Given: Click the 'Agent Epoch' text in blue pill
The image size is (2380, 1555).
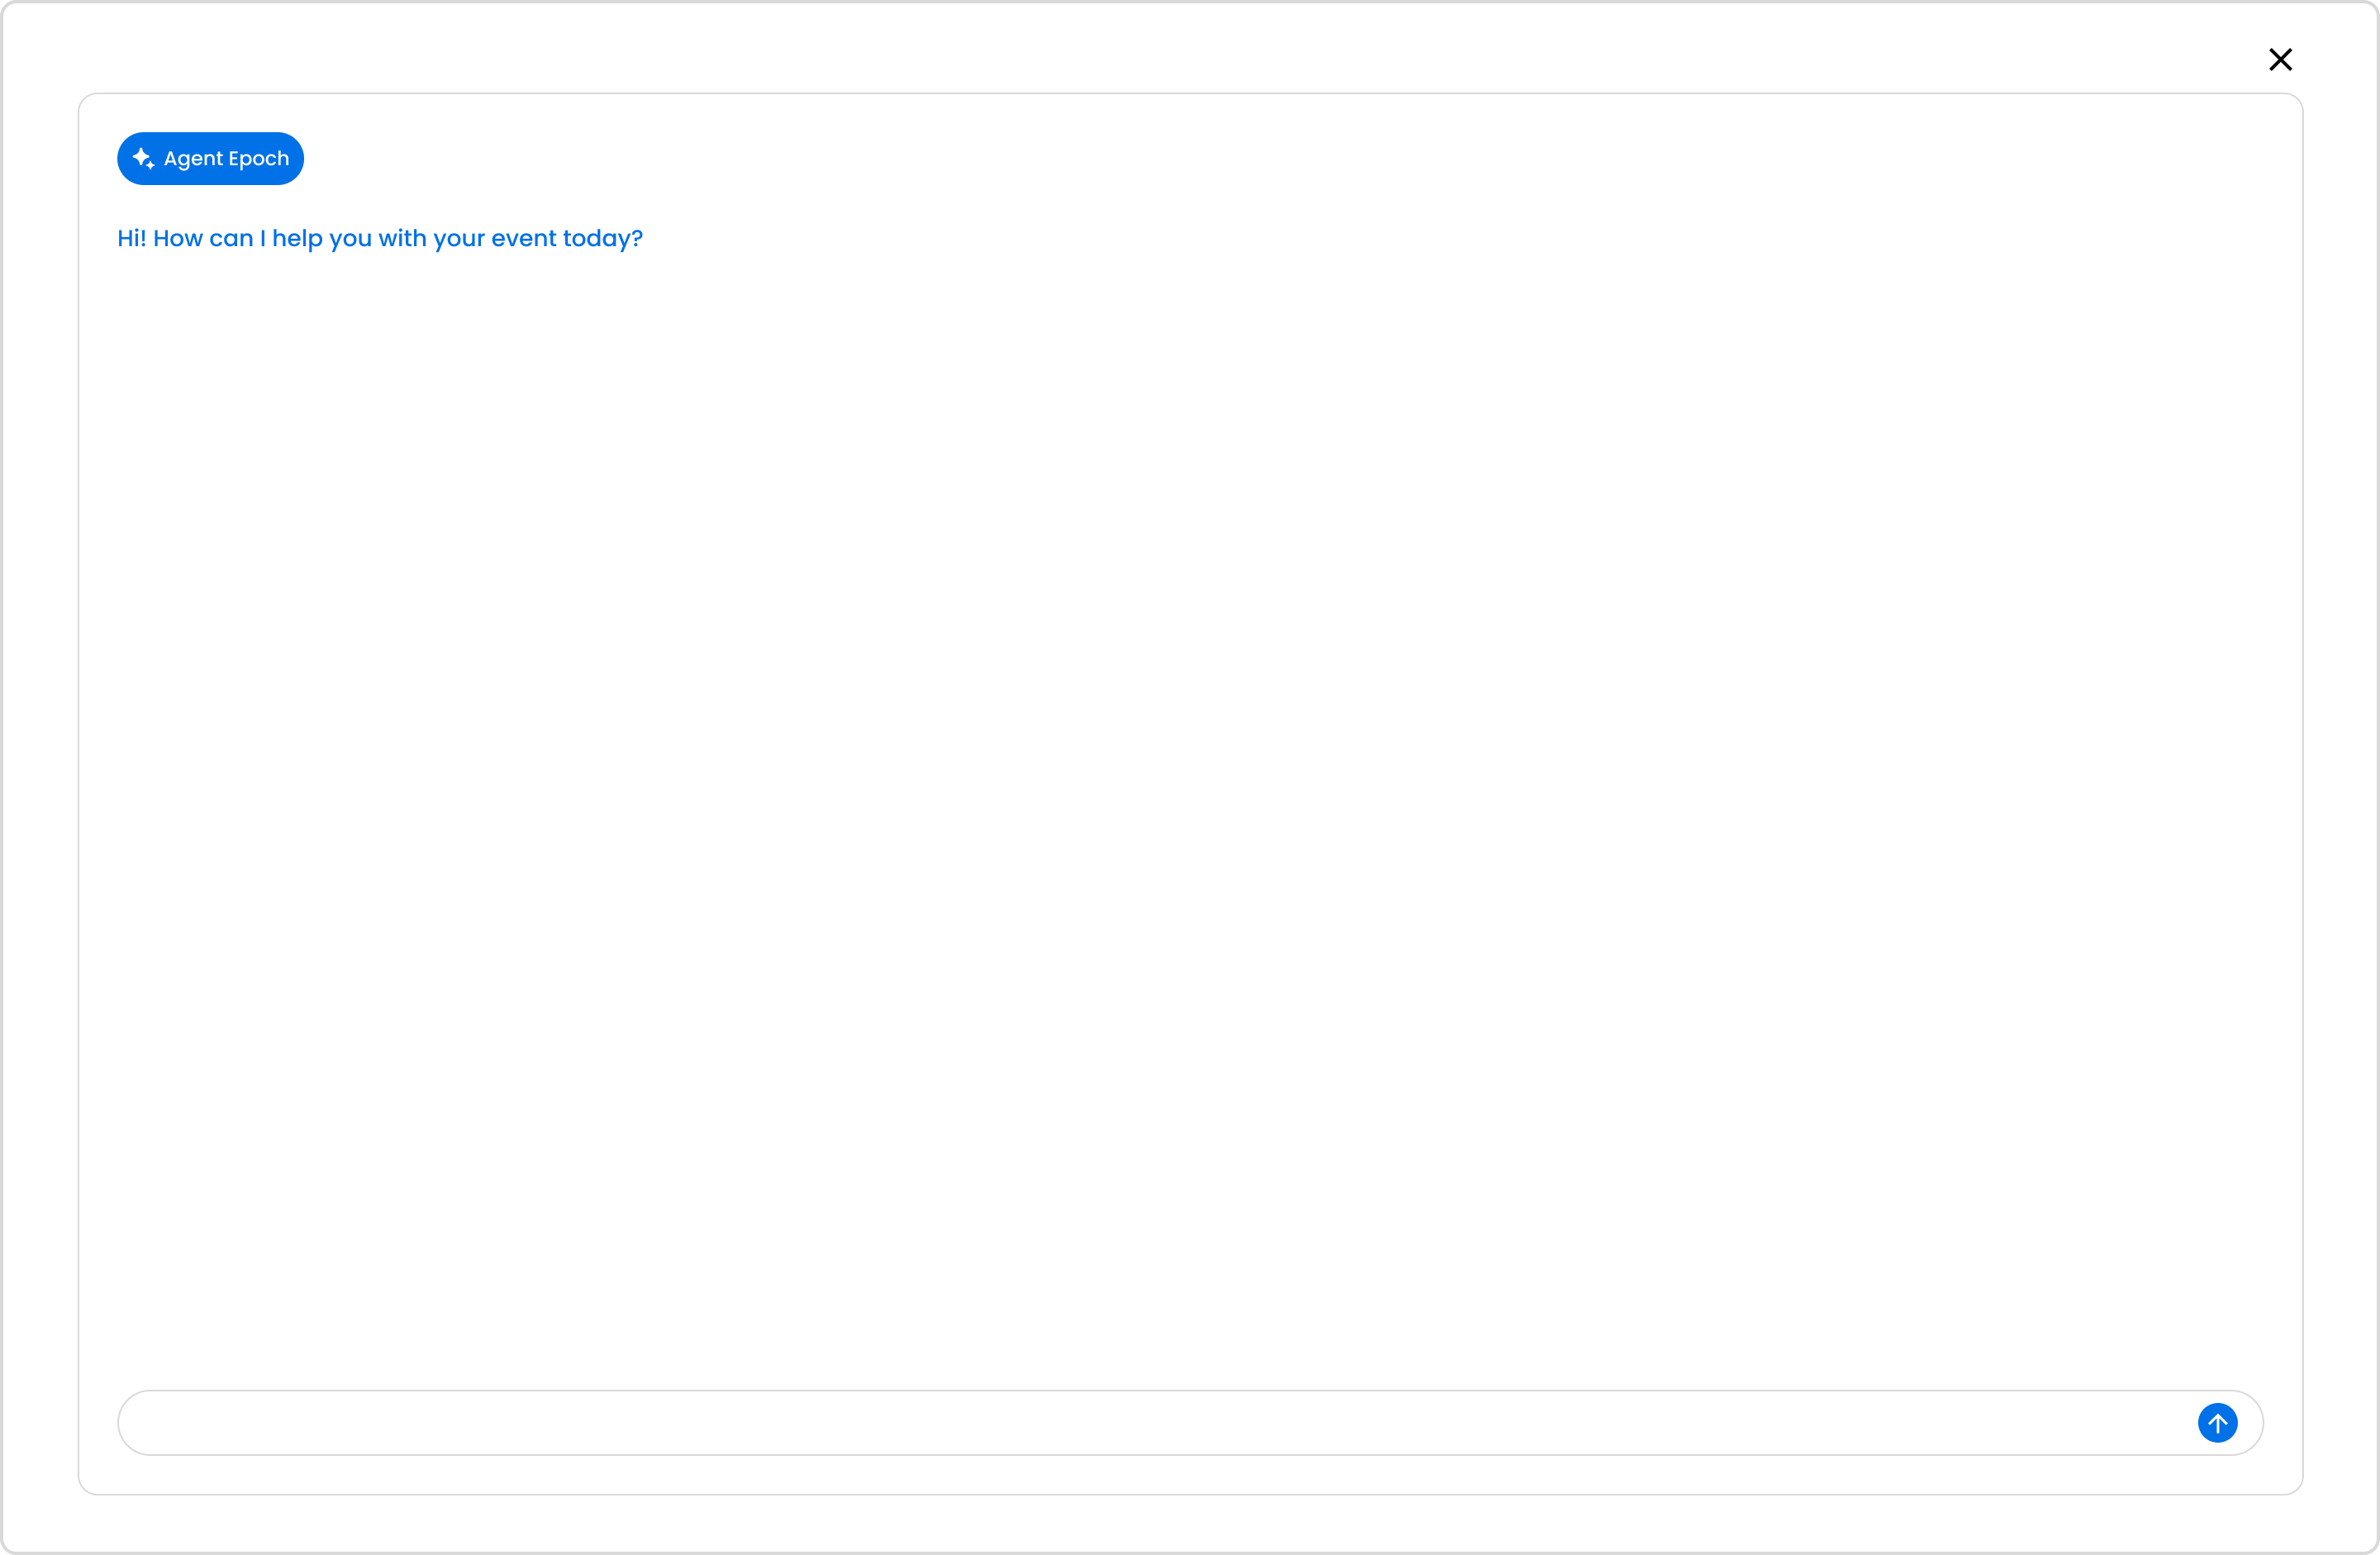Looking at the screenshot, I should coord(226,159).
